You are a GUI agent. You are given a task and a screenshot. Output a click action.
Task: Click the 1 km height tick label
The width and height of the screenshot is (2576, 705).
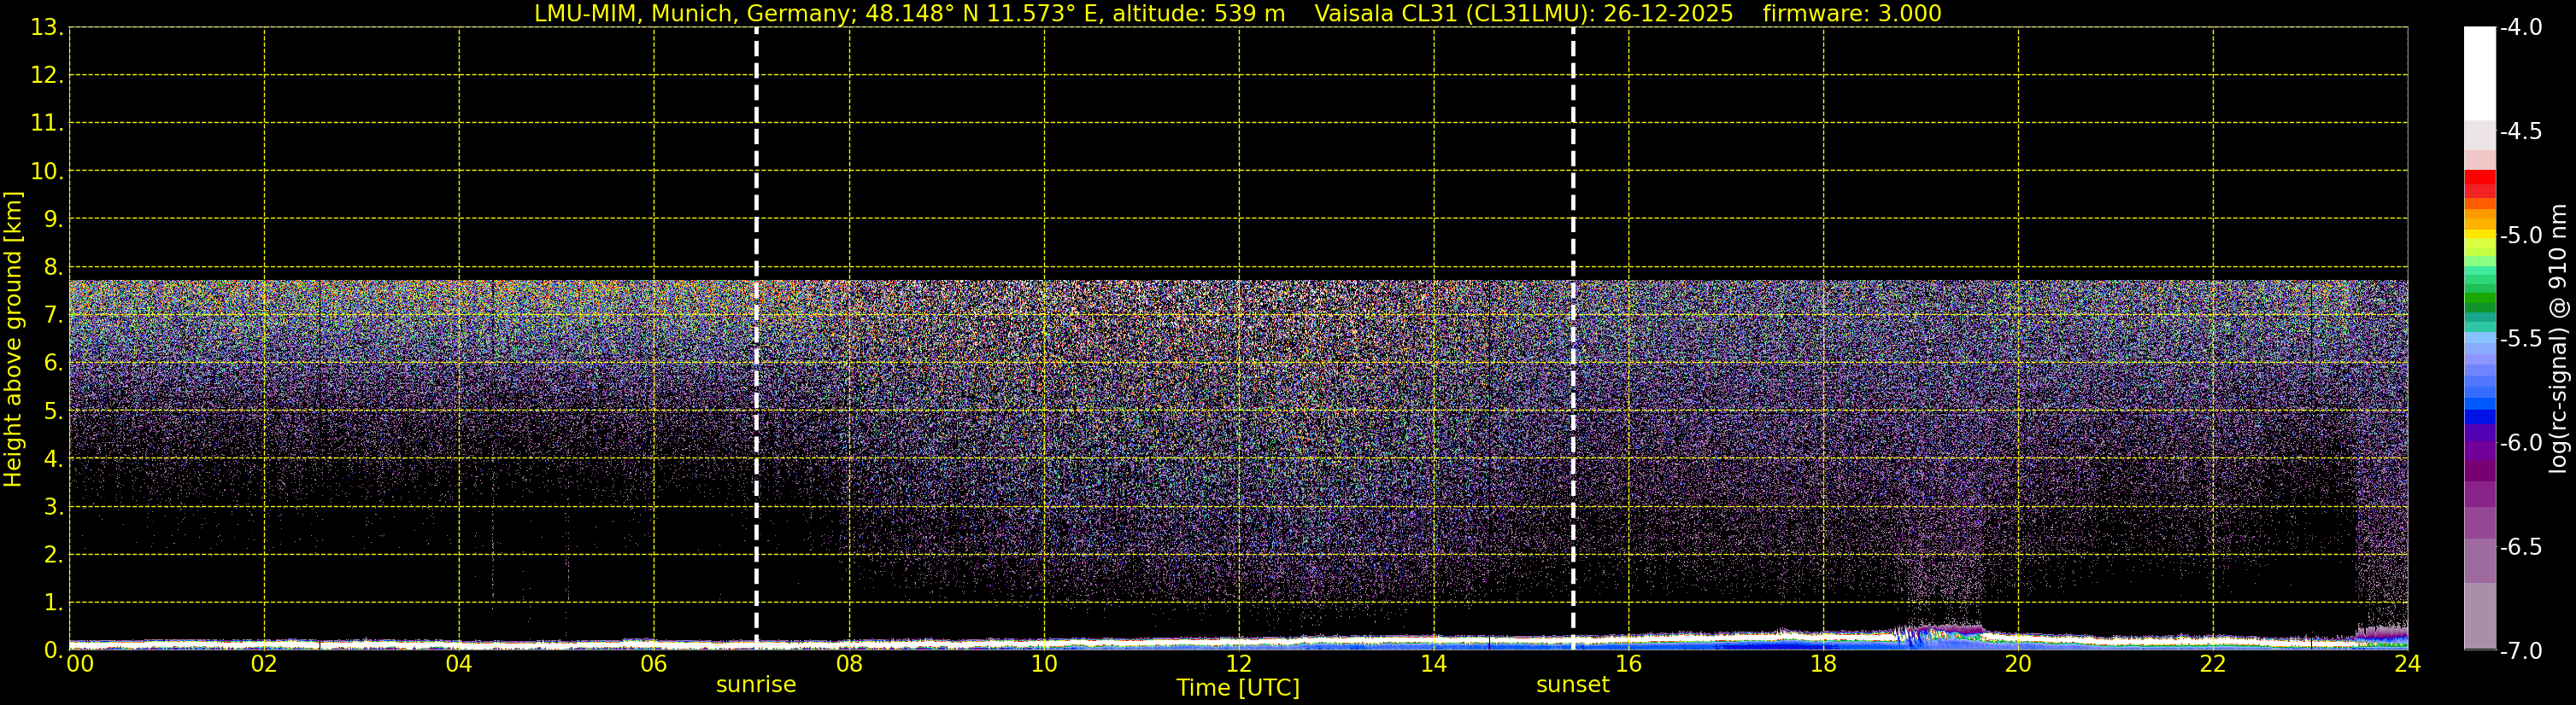(x=52, y=603)
